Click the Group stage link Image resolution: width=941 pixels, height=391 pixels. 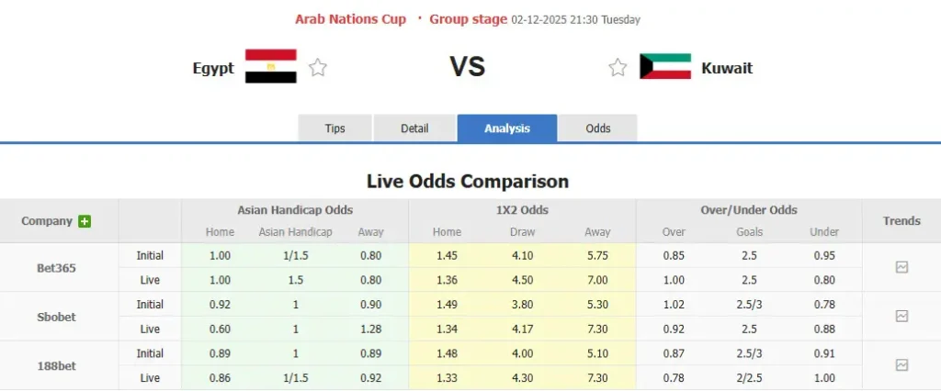pyautogui.click(x=469, y=19)
